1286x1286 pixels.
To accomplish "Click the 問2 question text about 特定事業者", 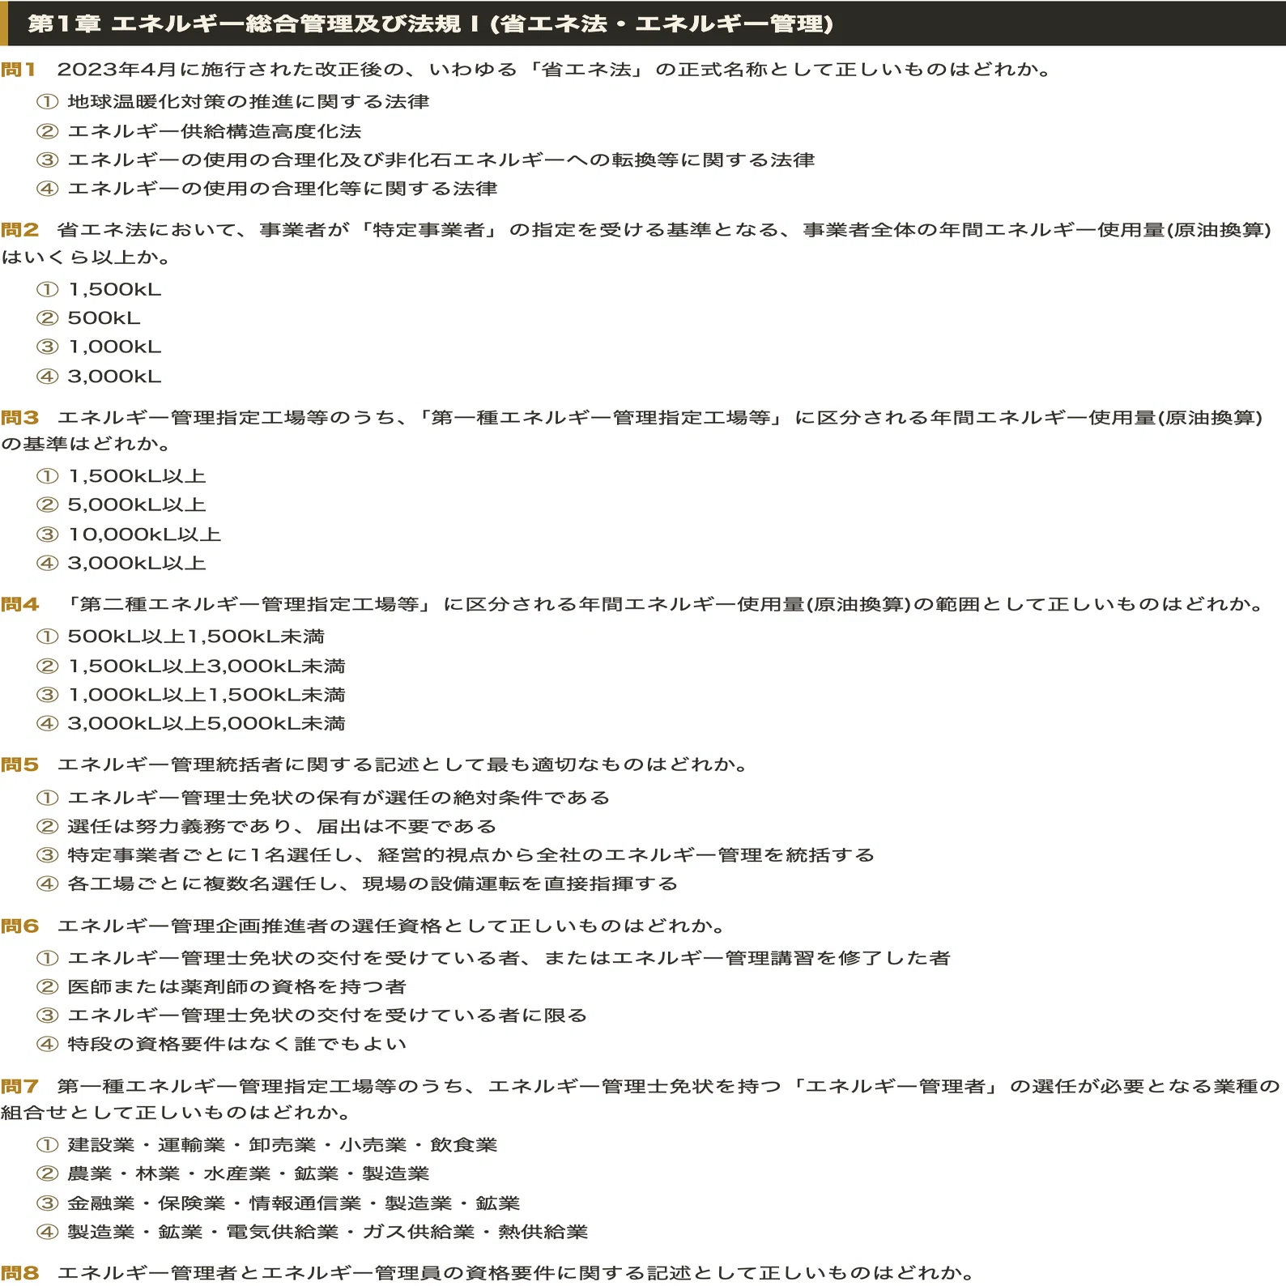I will click(x=637, y=244).
